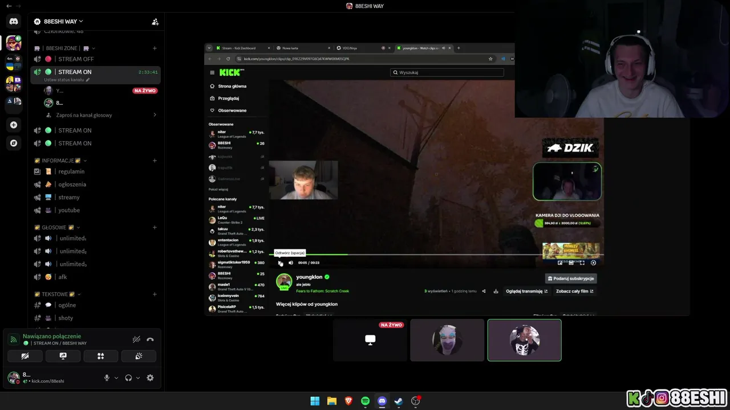This screenshot has width=730, height=410.
Task: Create channel in TEKSTOWE category
Action: pyautogui.click(x=155, y=294)
